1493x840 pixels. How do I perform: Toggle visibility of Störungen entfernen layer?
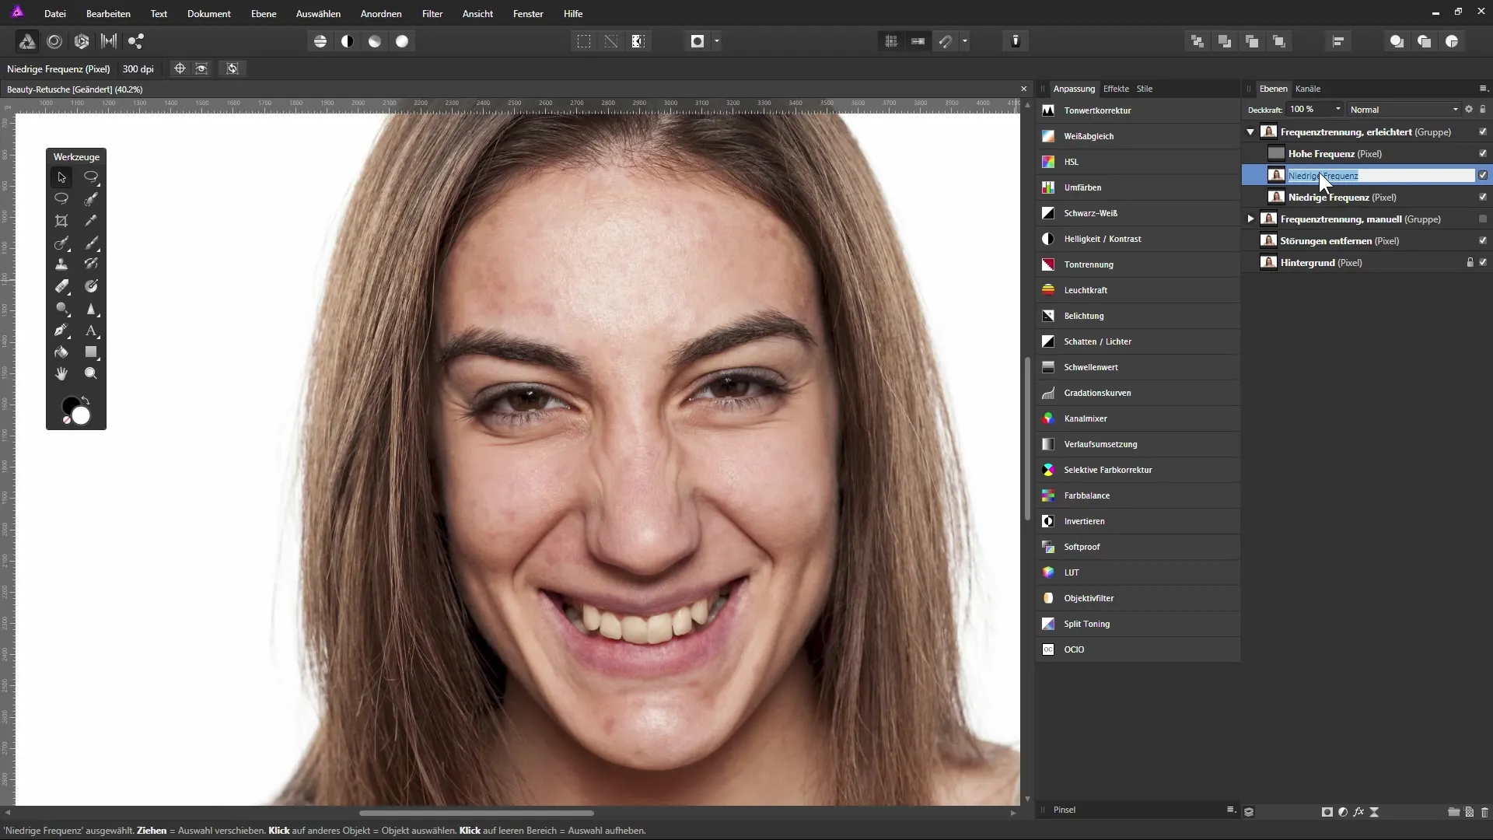[1483, 241]
